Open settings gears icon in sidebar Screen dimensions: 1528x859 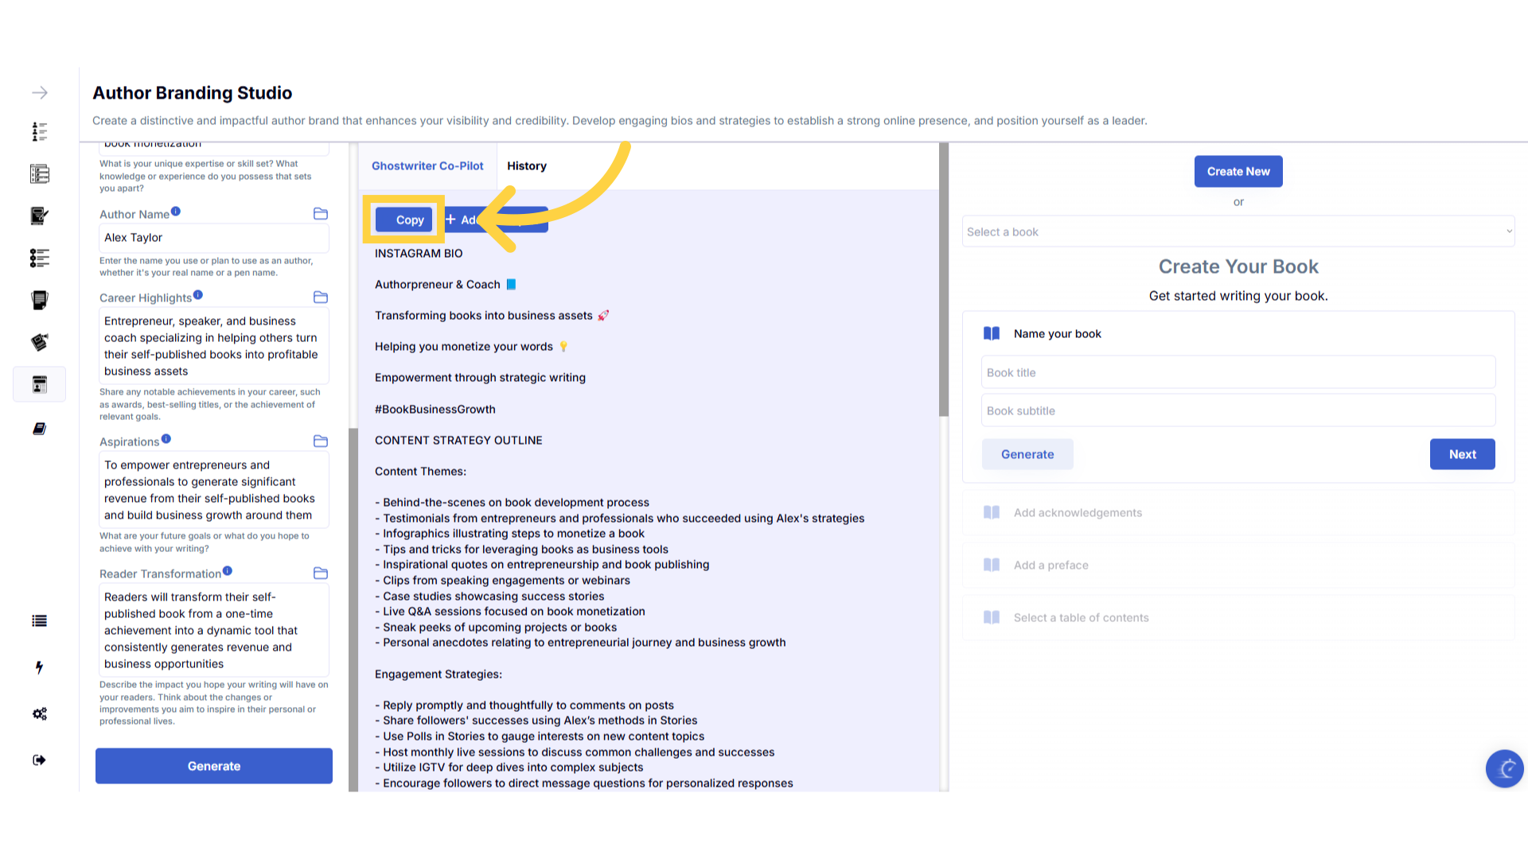(39, 713)
